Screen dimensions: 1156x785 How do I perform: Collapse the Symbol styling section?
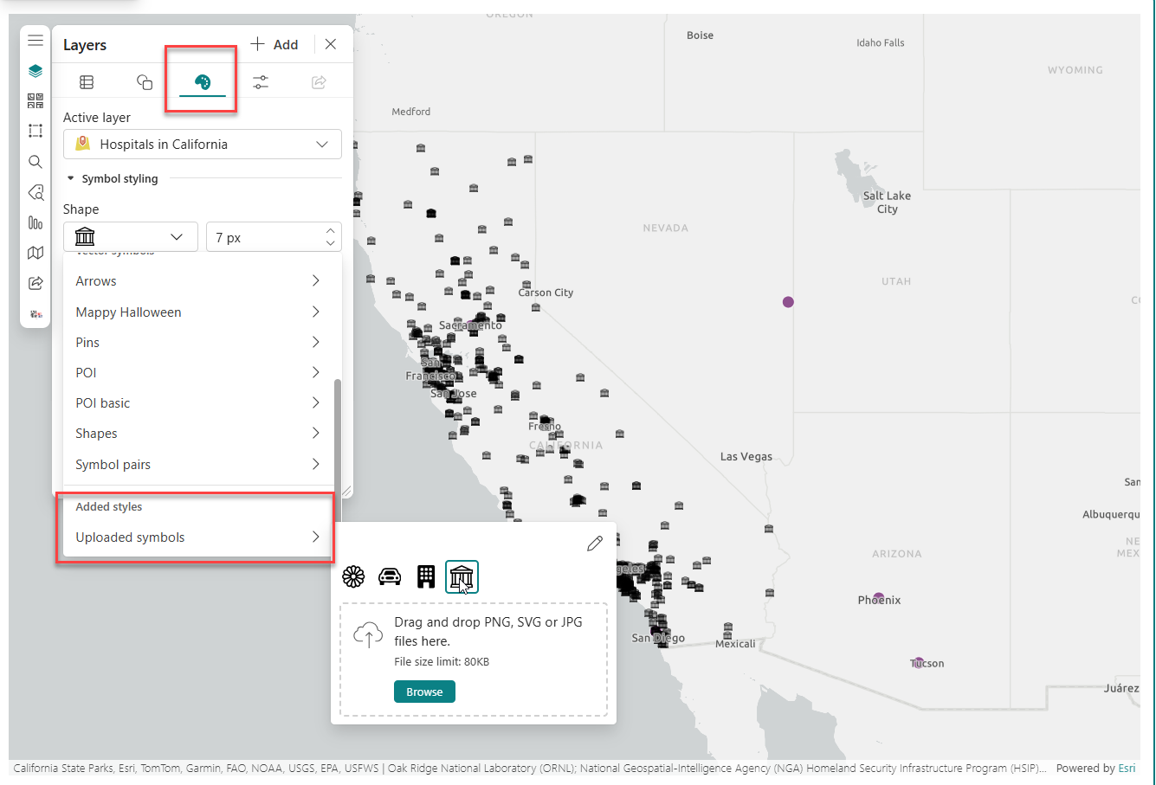click(x=70, y=178)
